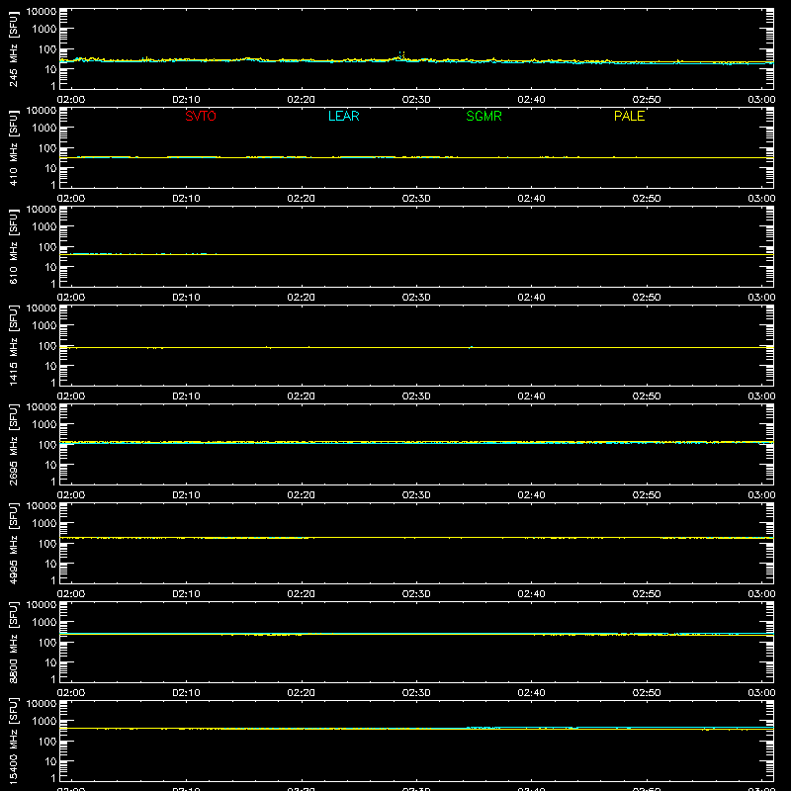
Task: Select the 4995 MHz [SFU] axis title
Action: (x=13, y=543)
